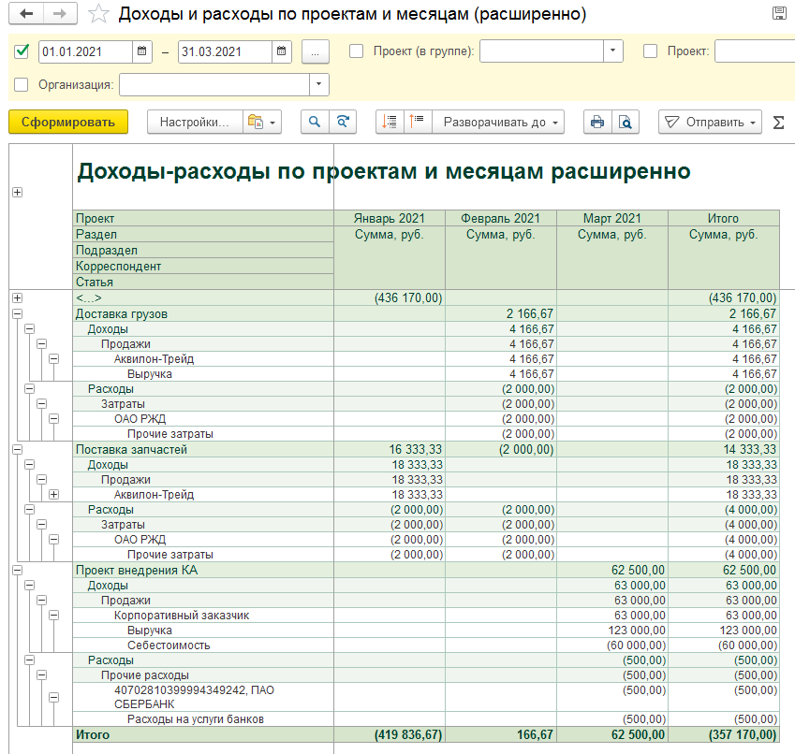Screen dimensions: 795x754
Task: Click the find-next refresh magnifier icon
Action: point(343,122)
